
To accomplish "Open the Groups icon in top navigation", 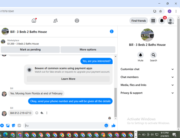I will click(x=77, y=20).
